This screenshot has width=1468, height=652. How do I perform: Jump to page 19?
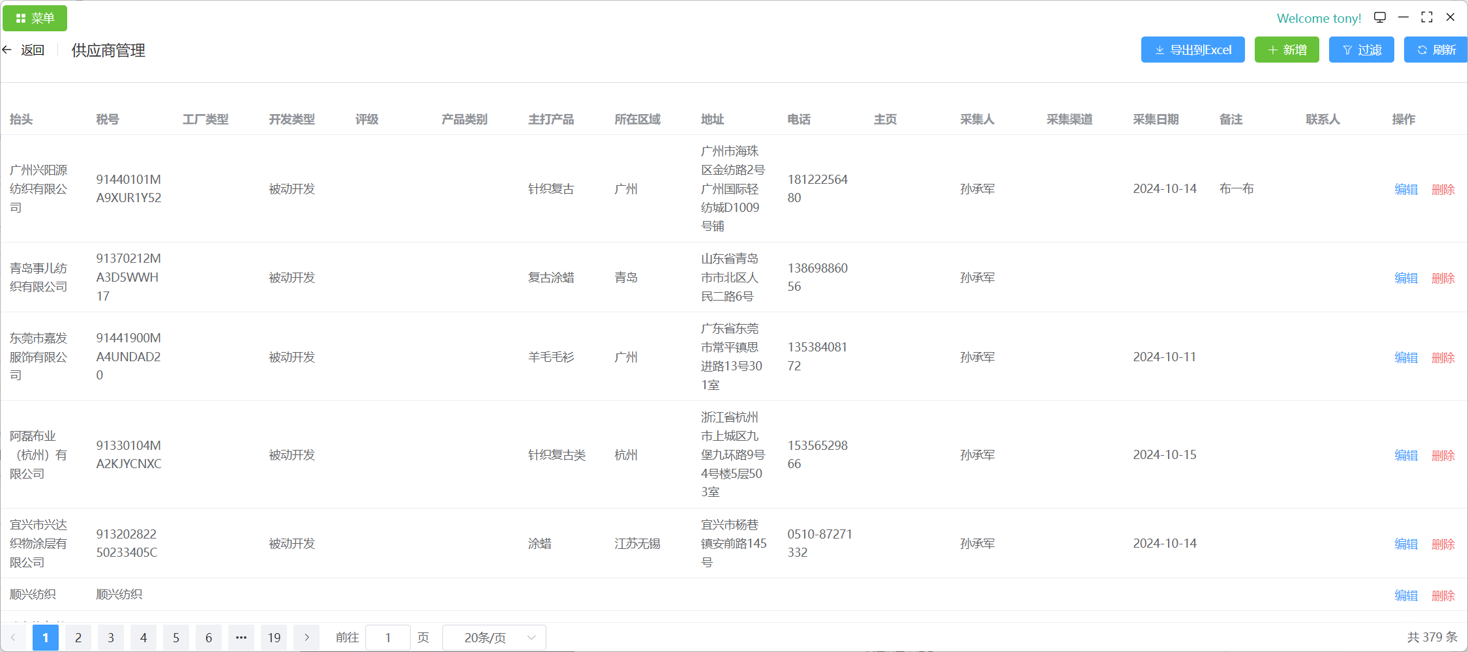coord(274,638)
